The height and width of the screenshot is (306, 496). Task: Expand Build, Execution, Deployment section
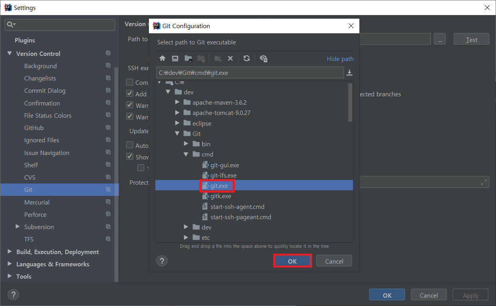coord(10,251)
